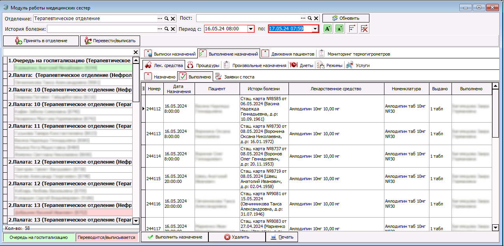Image resolution: width=504 pixels, height=246 pixels.
Task: Click Перевести/выписать button
Action: [x=110, y=41]
